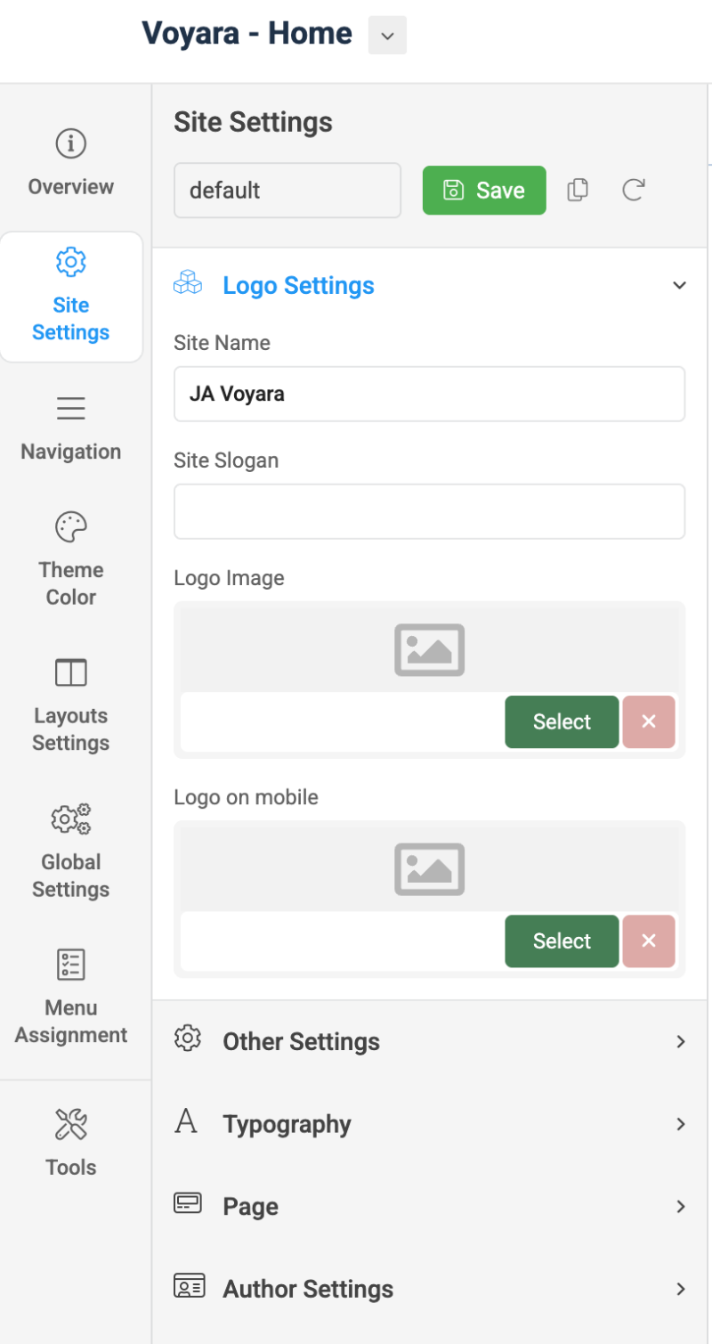Collapse Logo Settings with its chevron
This screenshot has height=1344, width=712.
click(x=679, y=286)
